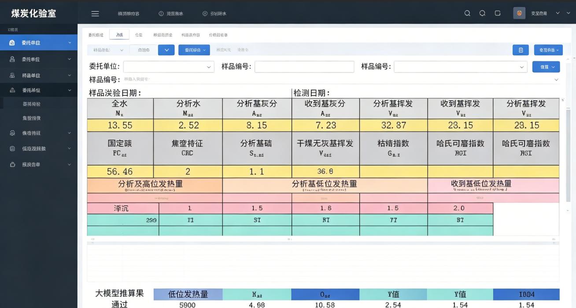This screenshot has height=308, width=576.
Task: Open the 委托单位 combo box
Action: (x=169, y=67)
